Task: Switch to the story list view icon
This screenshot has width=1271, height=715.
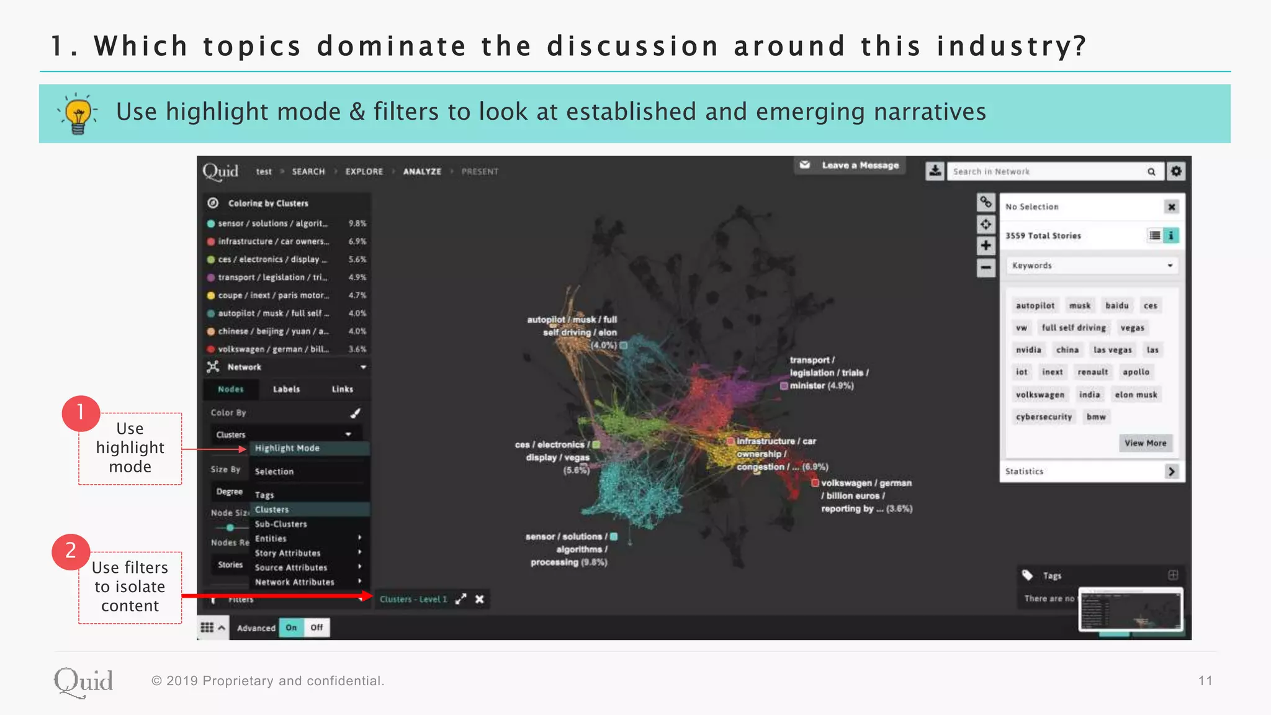Action: pyautogui.click(x=1154, y=235)
